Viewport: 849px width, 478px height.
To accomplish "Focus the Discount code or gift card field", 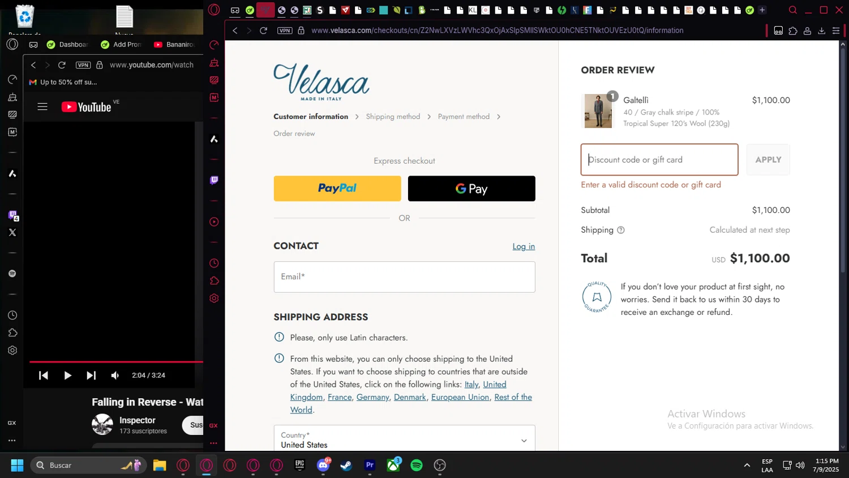I will point(659,160).
